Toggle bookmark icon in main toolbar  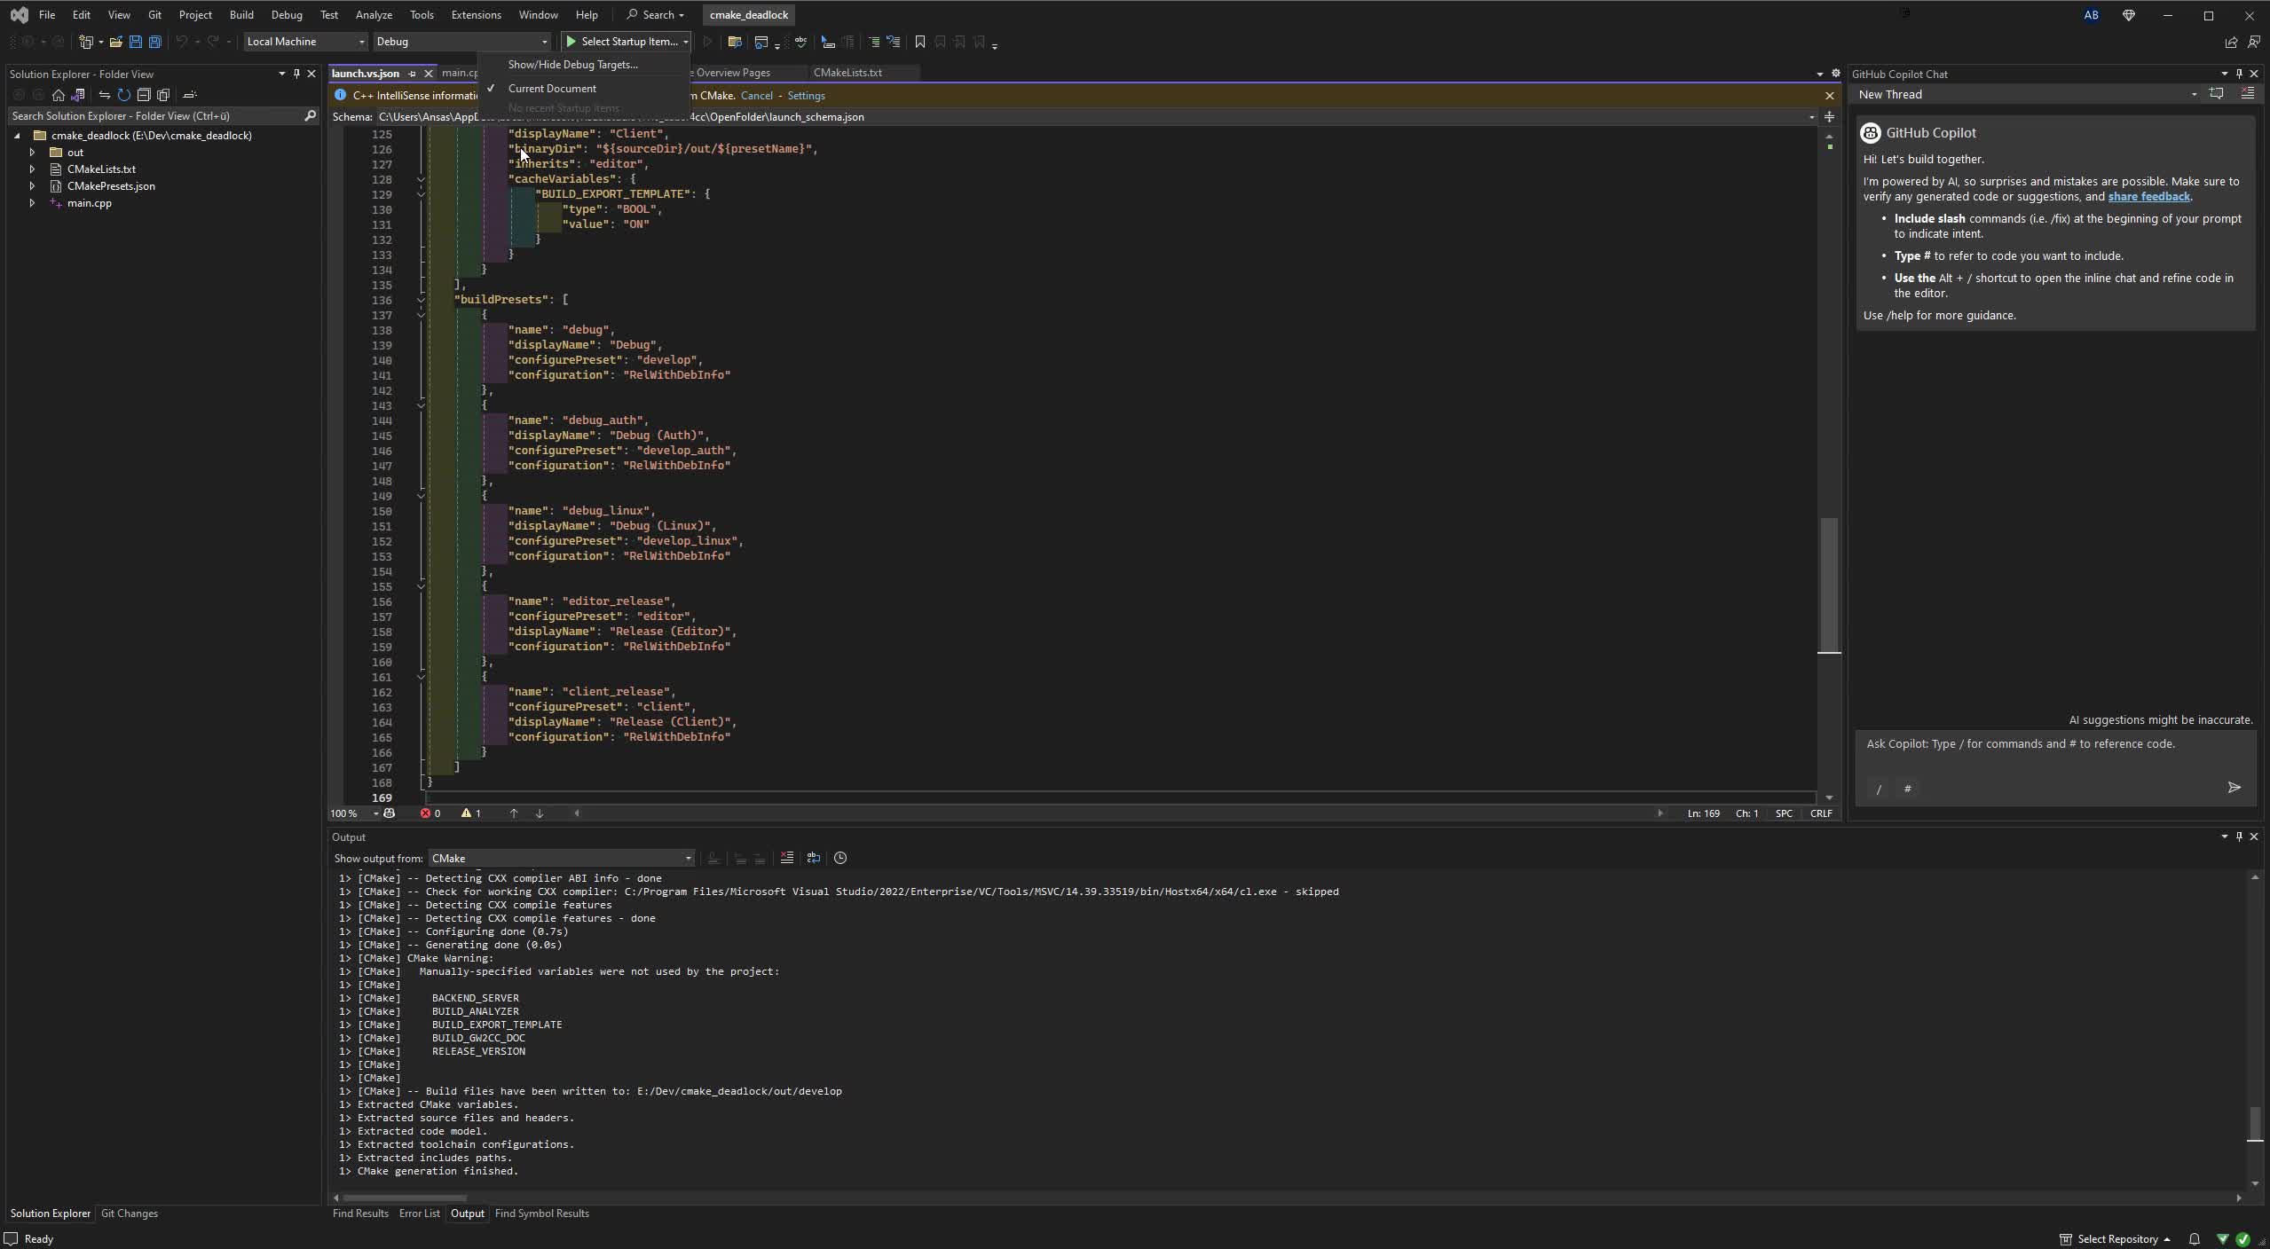pos(919,42)
